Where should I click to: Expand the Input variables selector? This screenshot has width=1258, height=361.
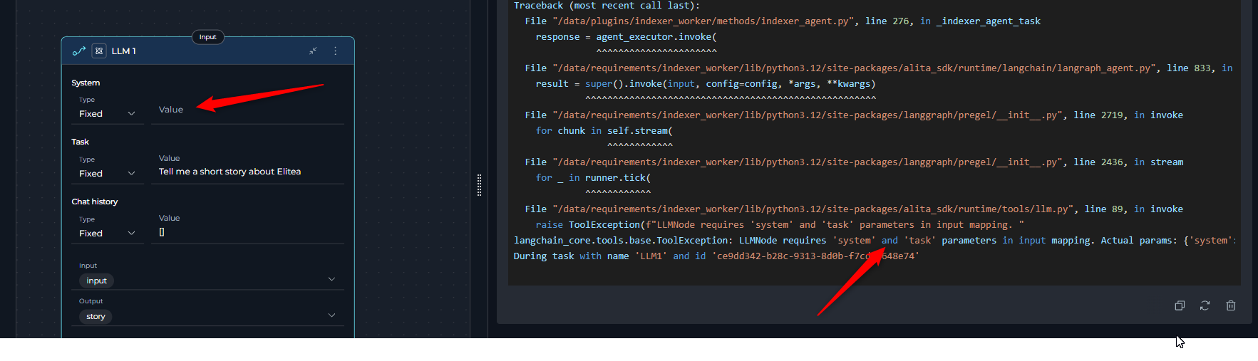point(331,279)
